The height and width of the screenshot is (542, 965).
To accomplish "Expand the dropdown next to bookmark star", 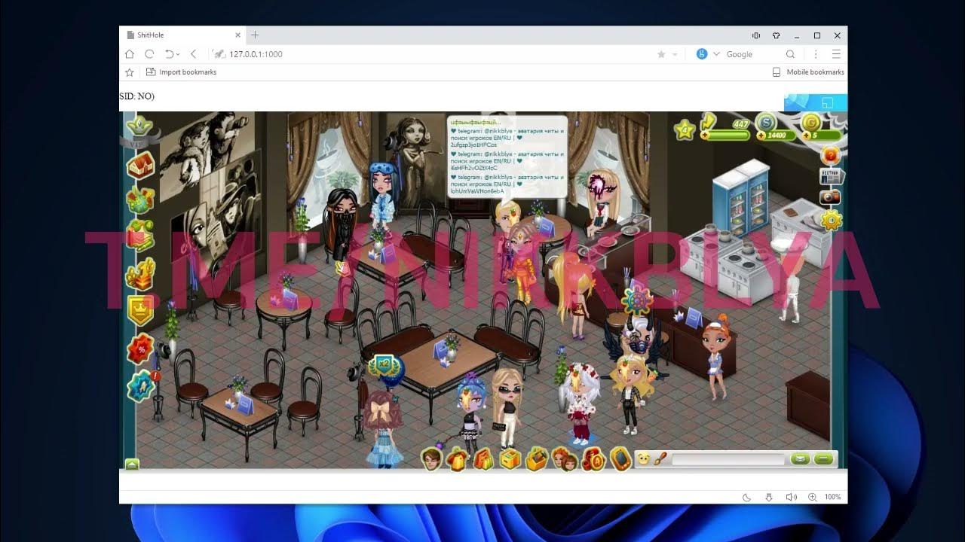I will click(675, 54).
